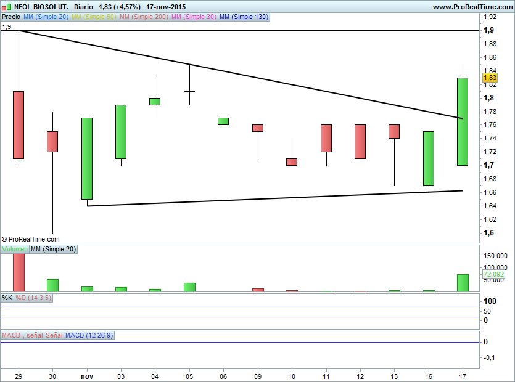Click the MM (Simple 30) indicator label
Image resolution: width=515 pixels, height=382 pixels.
point(194,17)
